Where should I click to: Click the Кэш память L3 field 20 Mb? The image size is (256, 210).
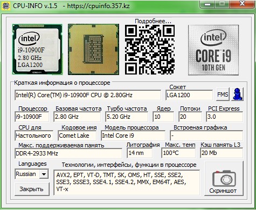222,153
